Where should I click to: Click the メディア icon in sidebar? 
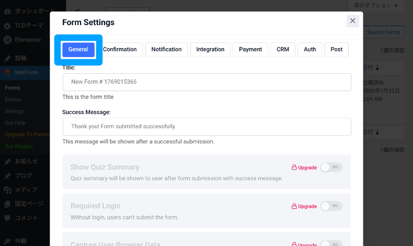(8, 189)
